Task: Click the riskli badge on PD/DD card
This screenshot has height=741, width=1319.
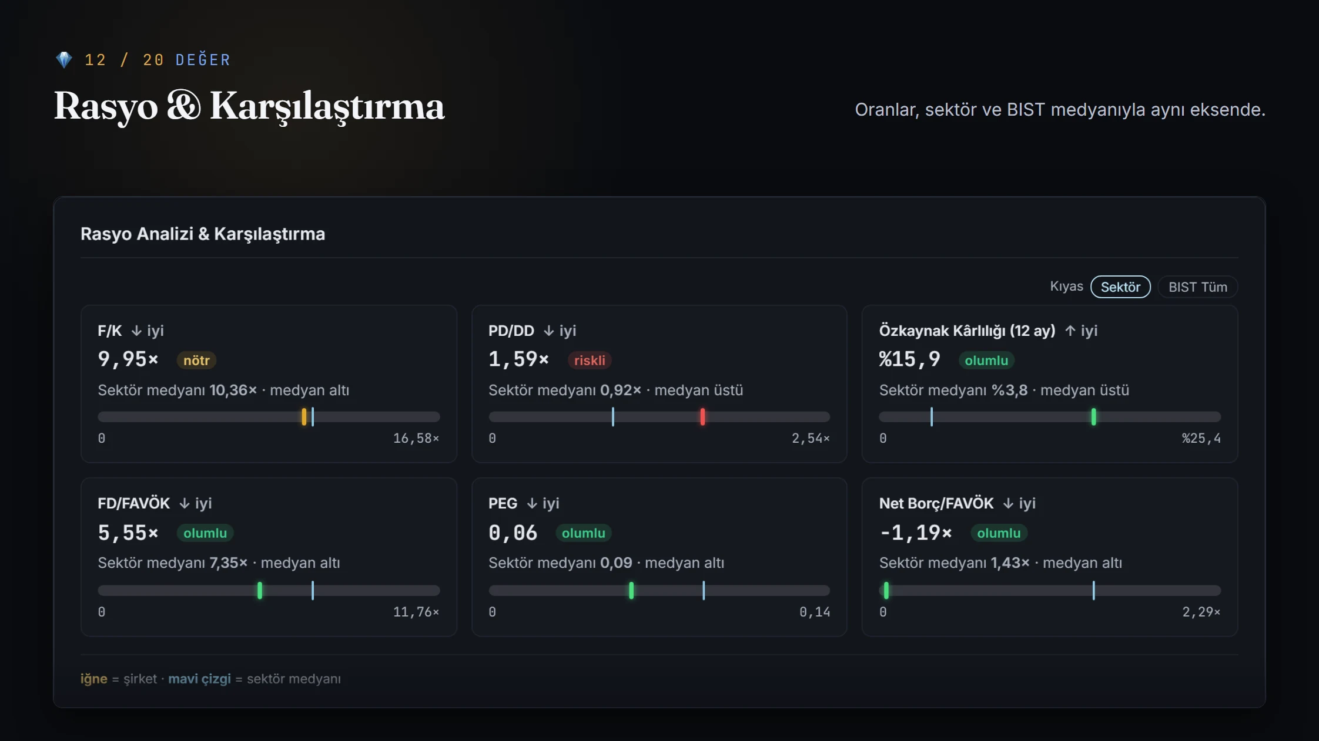Action: [x=590, y=361]
